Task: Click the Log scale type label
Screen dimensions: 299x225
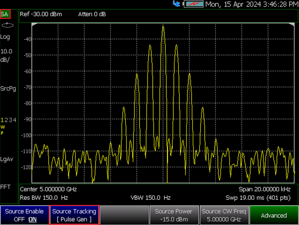Action: (x=5, y=37)
